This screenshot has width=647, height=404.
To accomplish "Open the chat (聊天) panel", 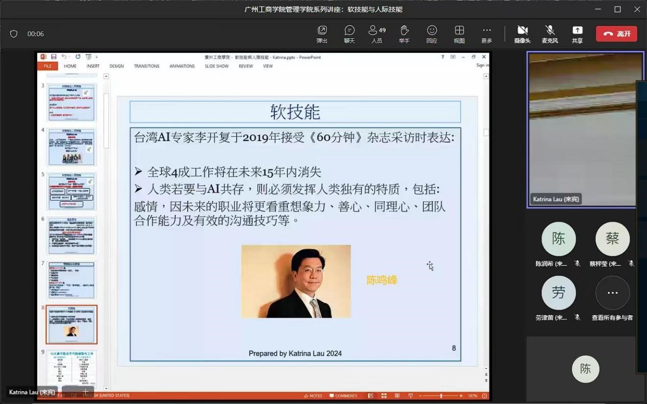I will coord(349,34).
